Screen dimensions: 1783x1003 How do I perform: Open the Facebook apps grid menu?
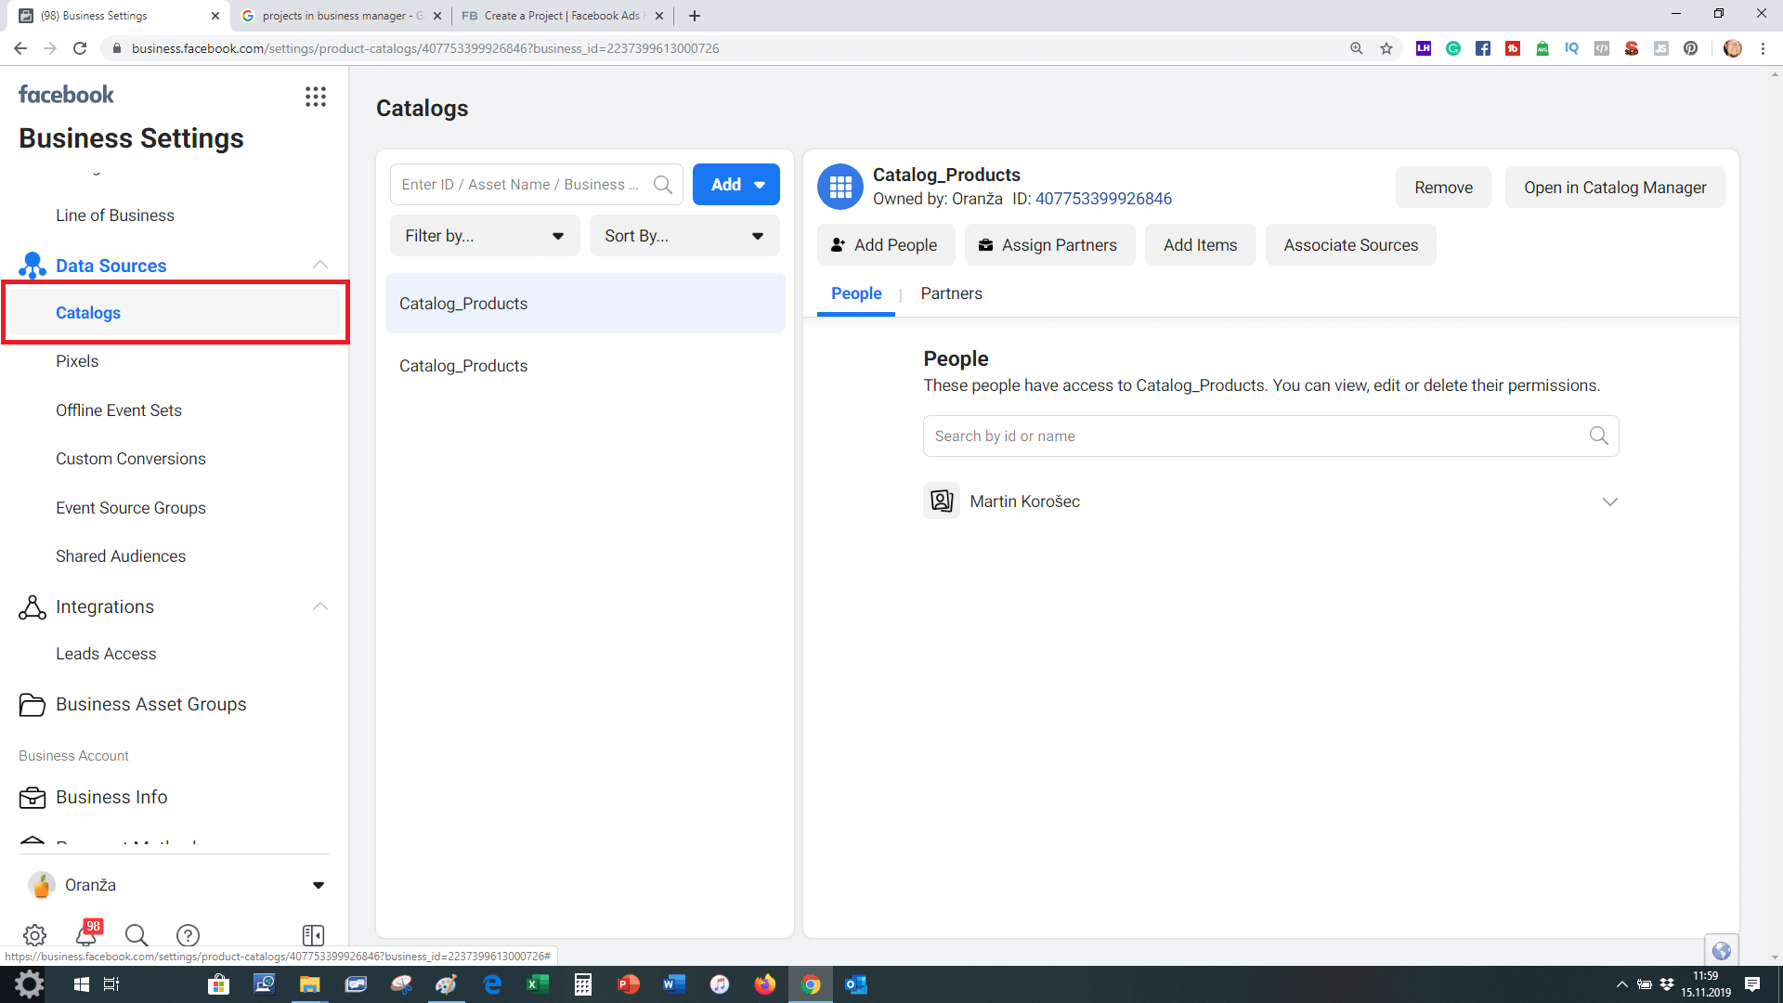[316, 97]
